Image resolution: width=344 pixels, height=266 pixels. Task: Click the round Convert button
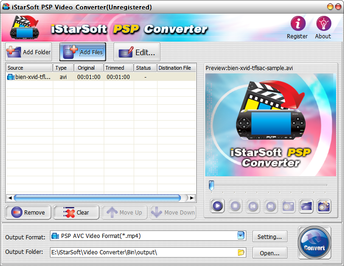(x=314, y=243)
